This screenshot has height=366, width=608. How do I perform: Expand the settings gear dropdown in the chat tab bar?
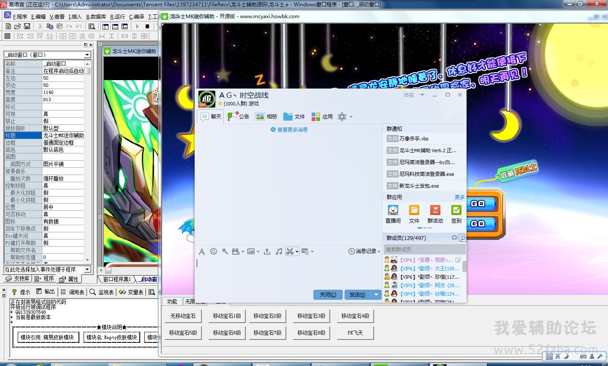351,117
